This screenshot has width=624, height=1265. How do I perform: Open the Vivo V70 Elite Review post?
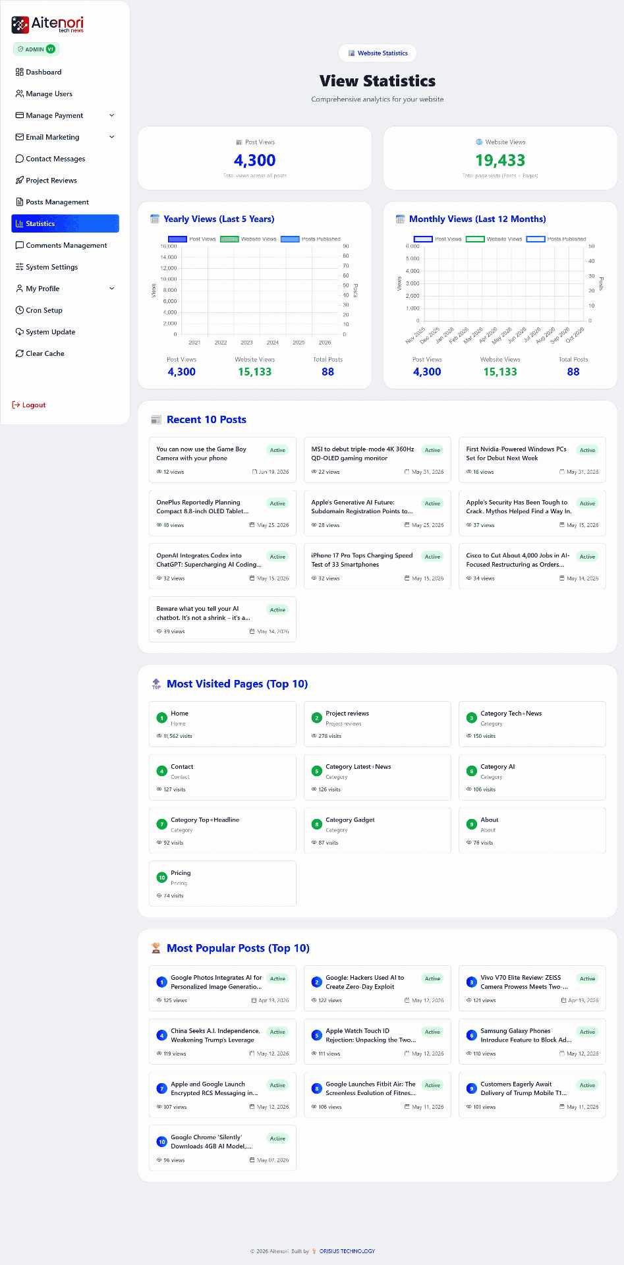532,988
